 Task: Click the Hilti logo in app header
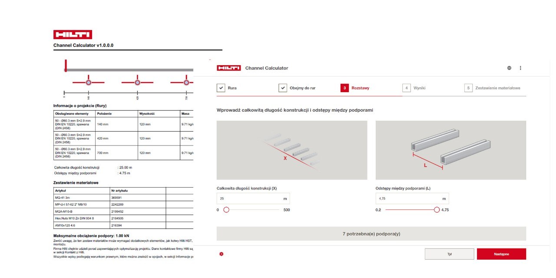[x=228, y=68]
